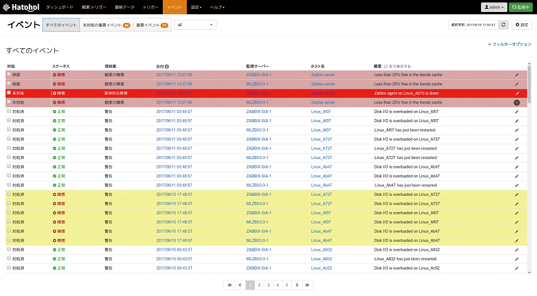The height and width of the screenshot is (296, 537).
Task: Select the first 保留 row checkbox
Action: (x=8, y=75)
